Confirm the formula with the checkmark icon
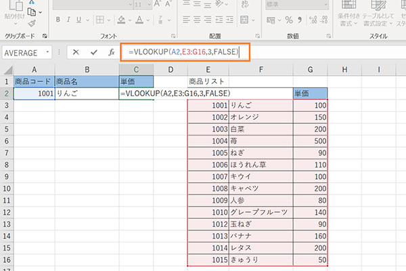The image size is (406, 271). pyautogui.click(x=93, y=51)
